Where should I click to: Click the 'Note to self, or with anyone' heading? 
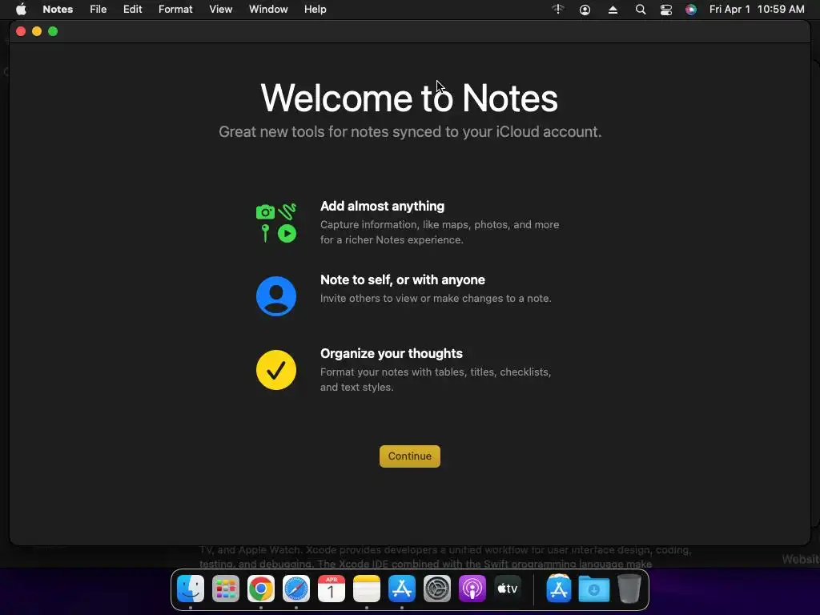click(402, 279)
